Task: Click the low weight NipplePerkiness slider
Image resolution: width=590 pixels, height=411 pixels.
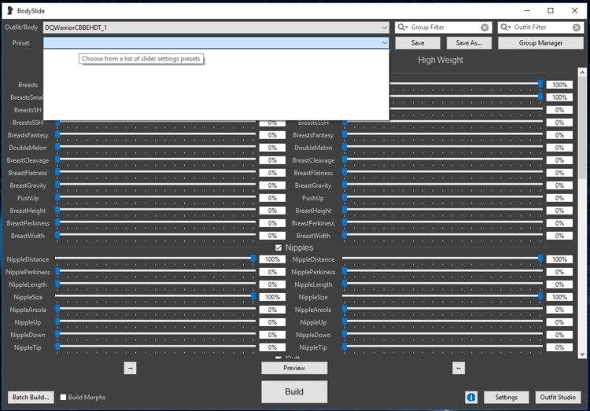Action: 156,271
